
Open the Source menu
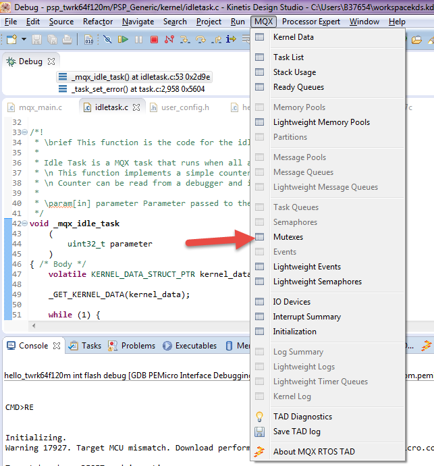pyautogui.click(x=61, y=22)
